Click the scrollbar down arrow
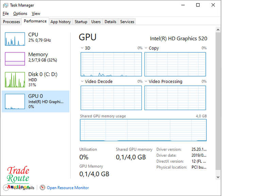Screen dimensions: 272x196 (x=218, y=177)
